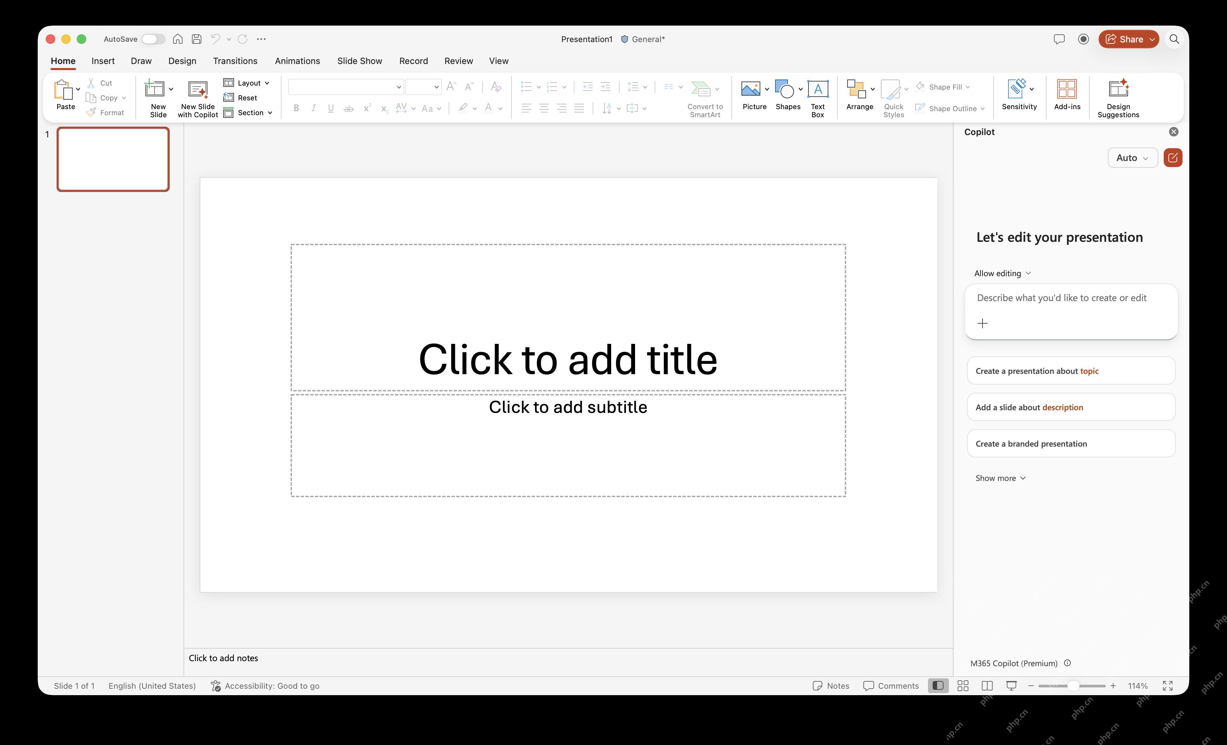This screenshot has width=1227, height=745.
Task: Toggle Underline formatting
Action: tap(331, 108)
